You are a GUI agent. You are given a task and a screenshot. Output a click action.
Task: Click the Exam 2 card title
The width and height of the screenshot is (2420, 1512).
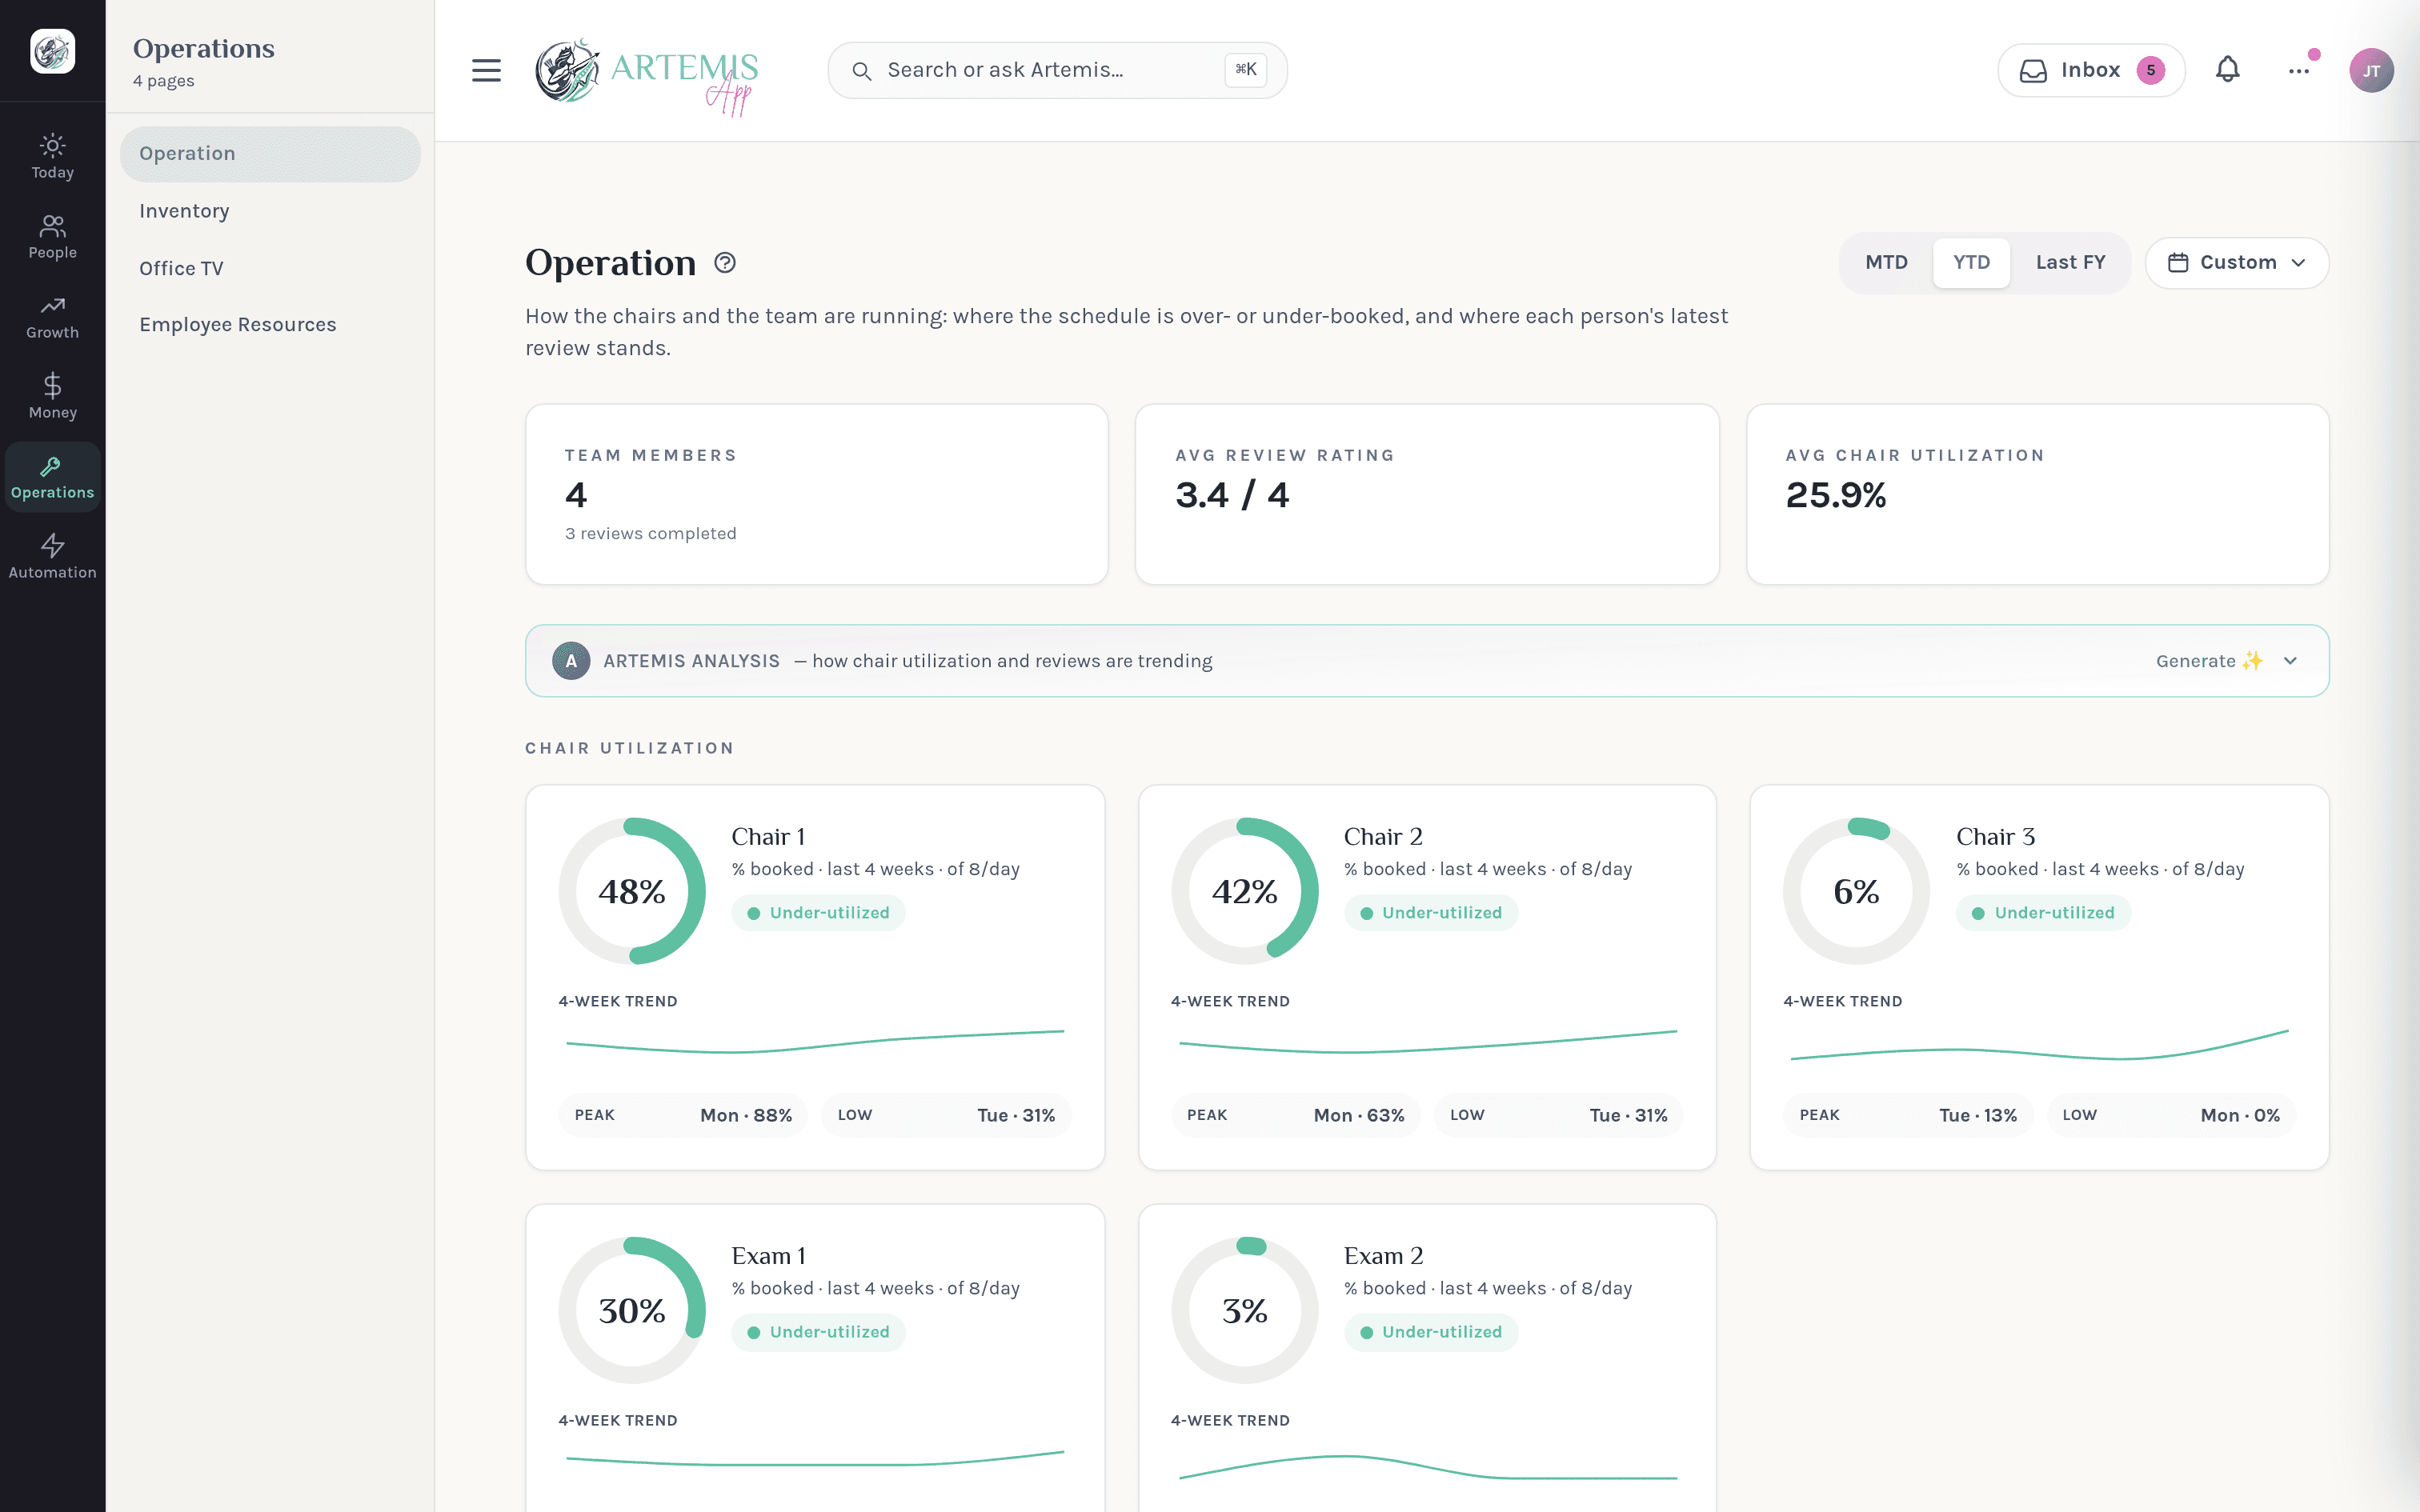click(x=1383, y=1256)
